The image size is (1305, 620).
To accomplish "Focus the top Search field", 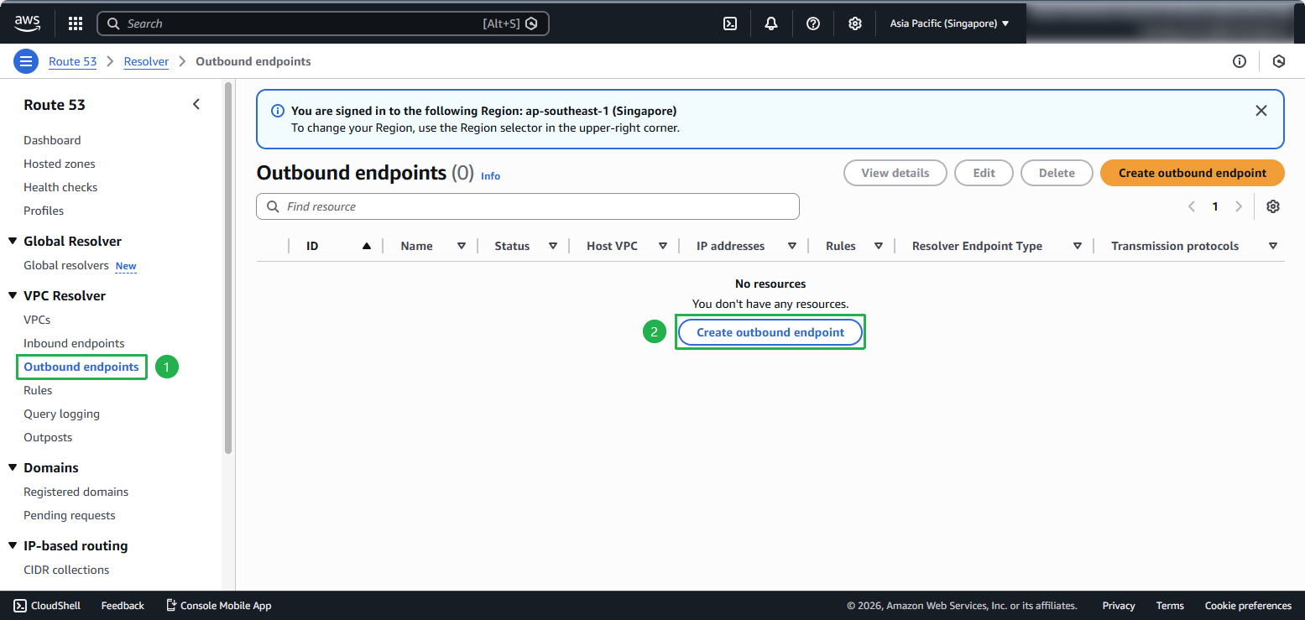I will pyautogui.click(x=323, y=23).
